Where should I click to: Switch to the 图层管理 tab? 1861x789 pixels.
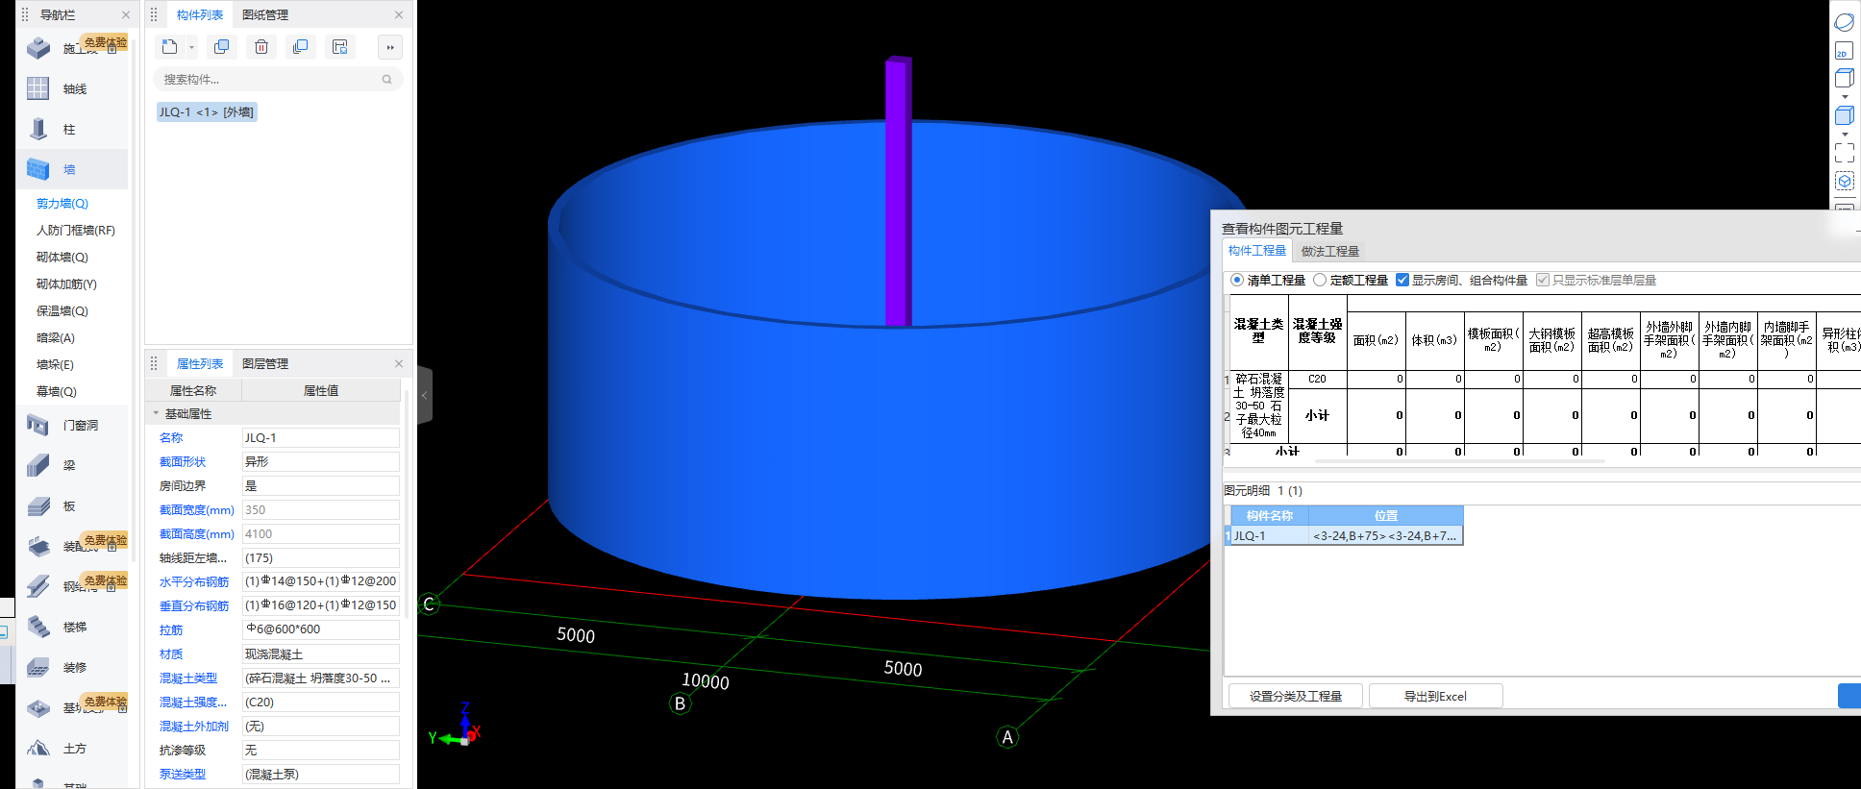coord(264,364)
